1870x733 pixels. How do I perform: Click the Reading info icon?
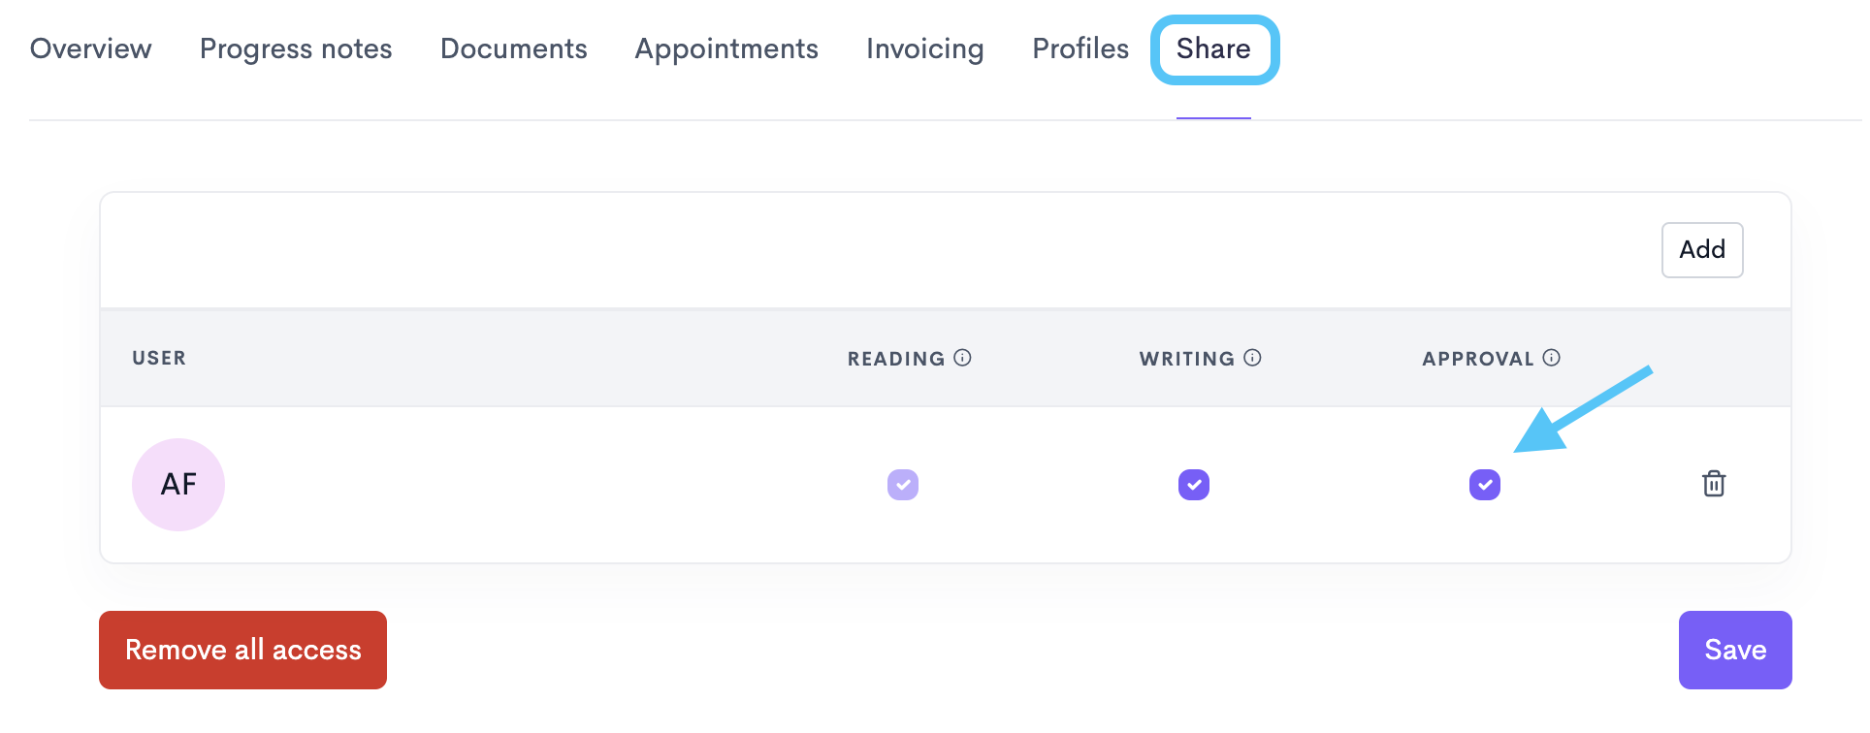coord(962,358)
